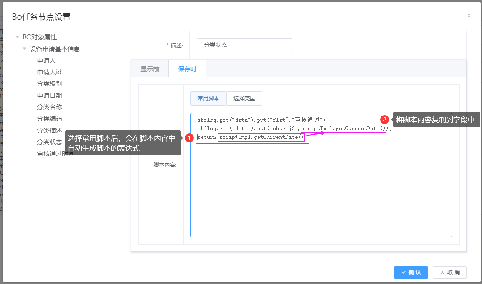Choose 分类级别 in the tree
This screenshot has width=482, height=284.
(x=49, y=84)
